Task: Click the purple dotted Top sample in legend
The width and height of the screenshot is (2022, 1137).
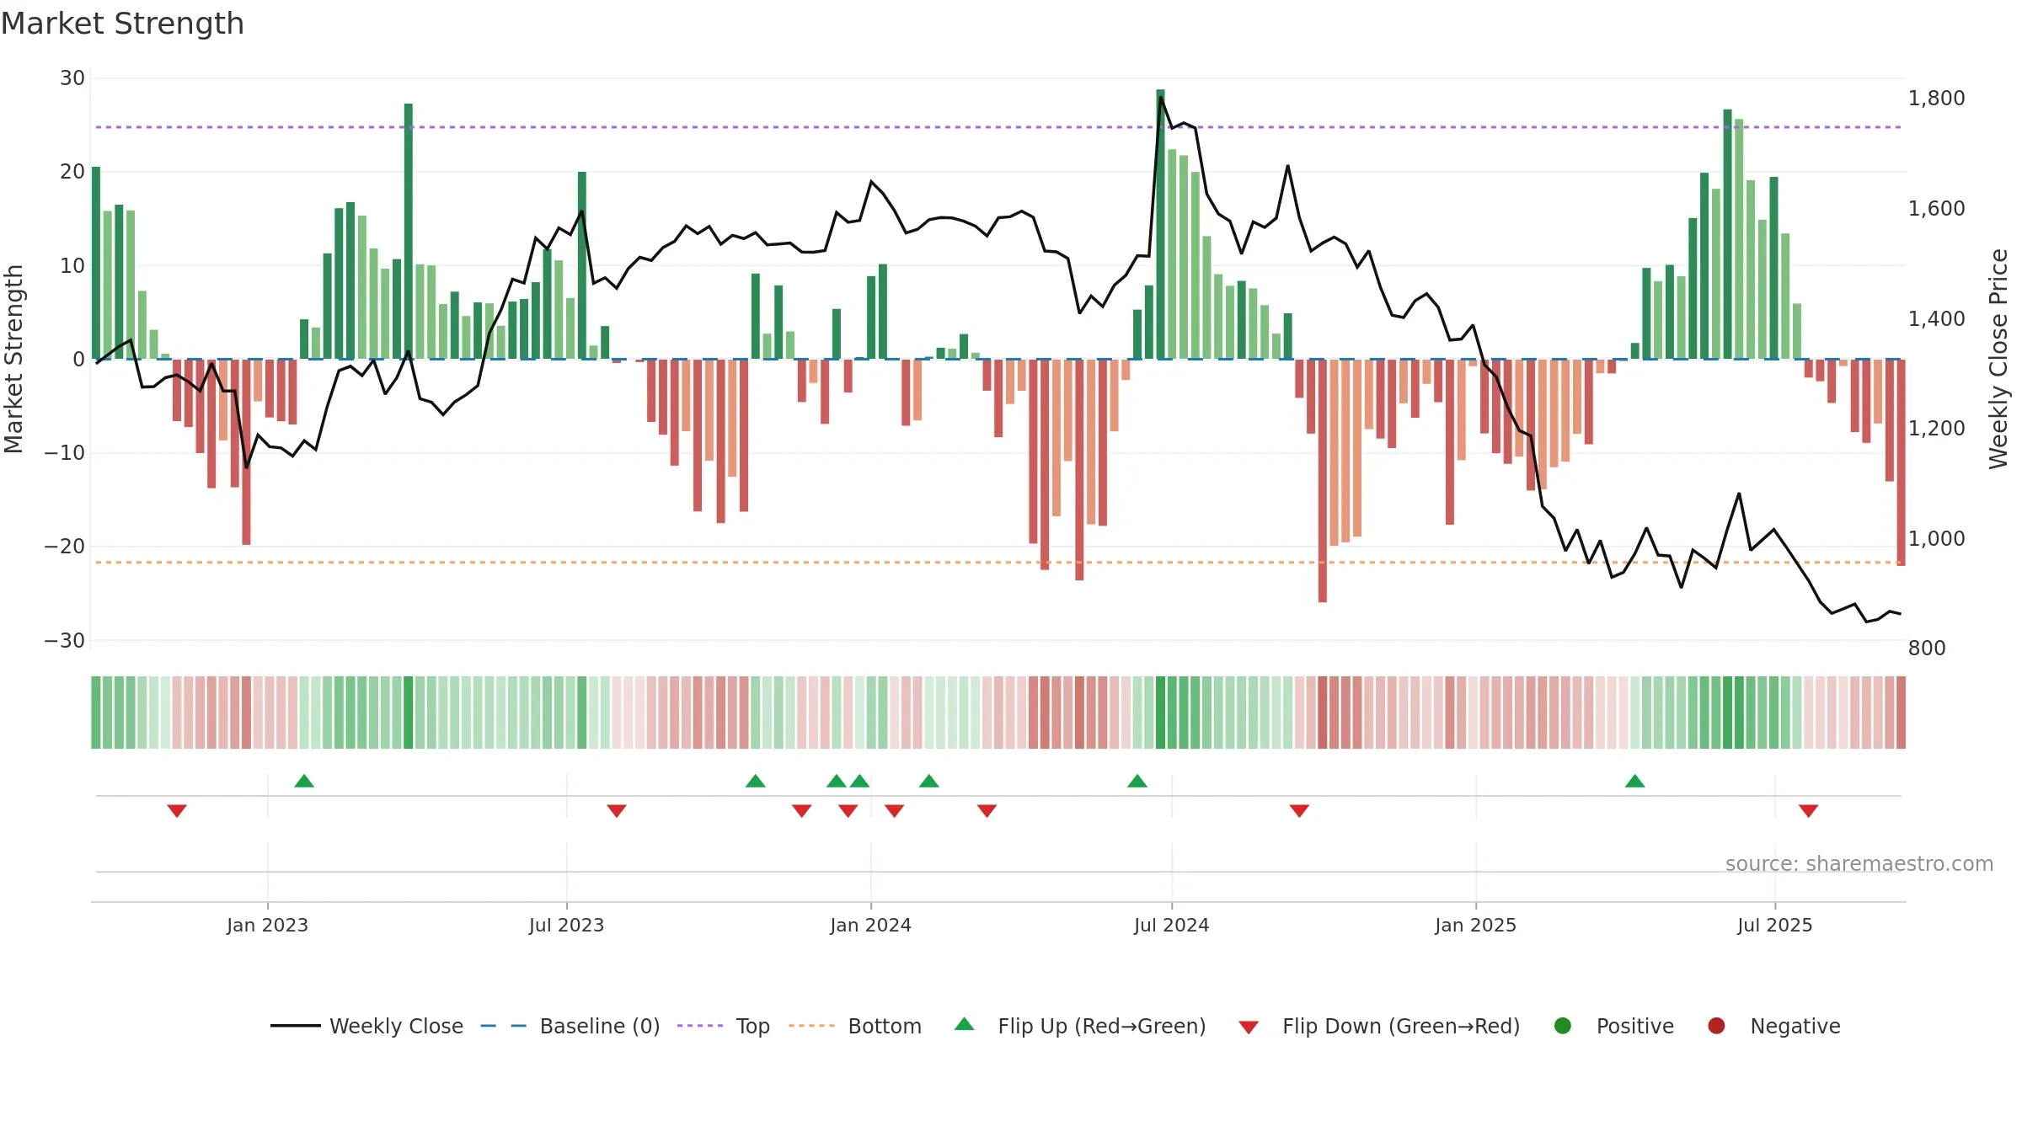Action: [x=700, y=1026]
